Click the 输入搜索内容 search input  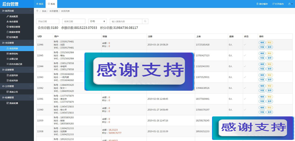pos(126,21)
